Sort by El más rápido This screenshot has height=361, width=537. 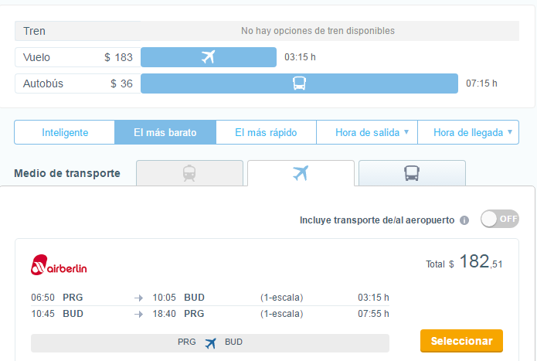click(266, 132)
